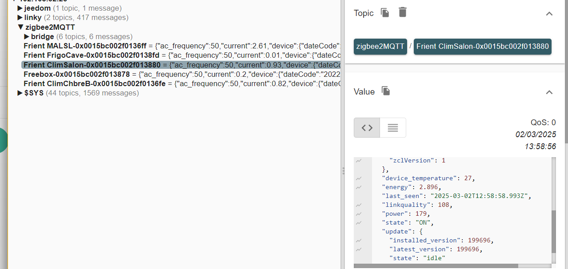Click the zigbee2MQTT tree label

[x=50, y=27]
